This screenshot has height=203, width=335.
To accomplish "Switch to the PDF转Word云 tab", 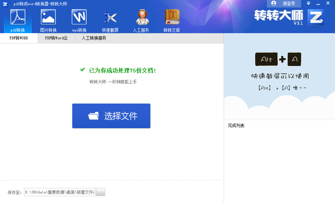I will pyautogui.click(x=56, y=38).
